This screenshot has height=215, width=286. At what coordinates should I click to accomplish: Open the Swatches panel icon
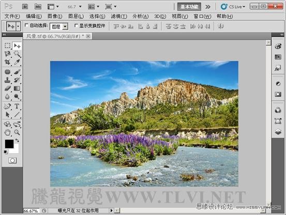click(278, 57)
